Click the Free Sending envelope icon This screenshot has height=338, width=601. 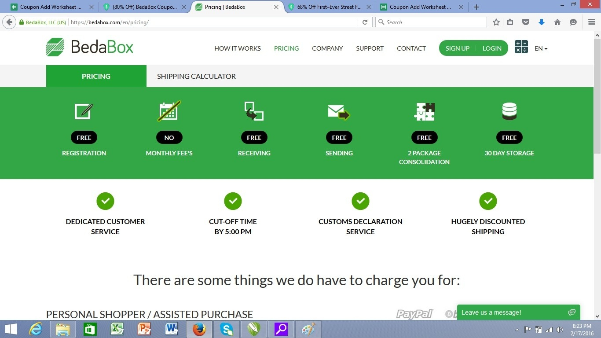[x=339, y=112]
